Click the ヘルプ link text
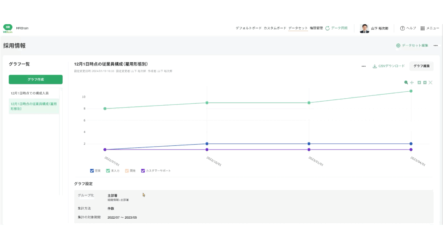 click(411, 28)
